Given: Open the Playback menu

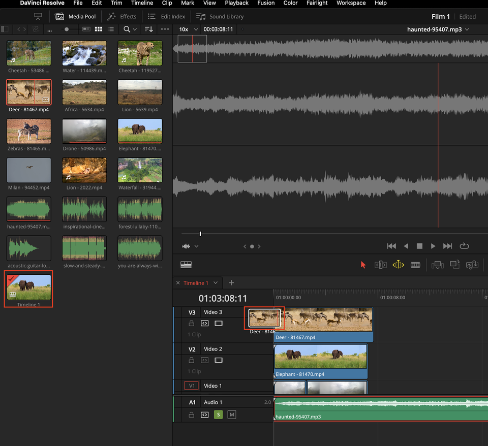Looking at the screenshot, I should [x=236, y=3].
